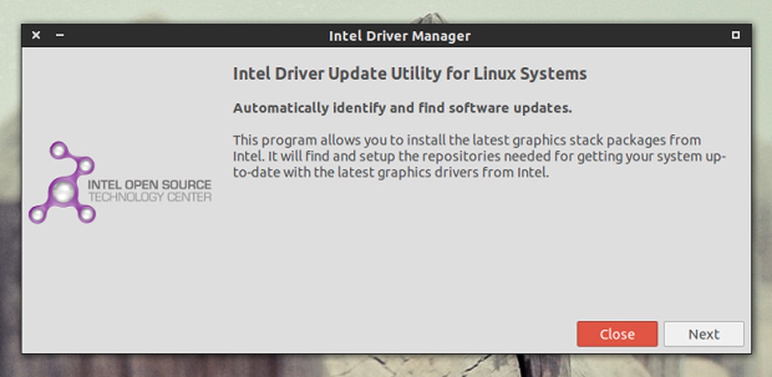Maximize the window using the square icon
Image resolution: width=772 pixels, height=377 pixels.
tap(736, 35)
